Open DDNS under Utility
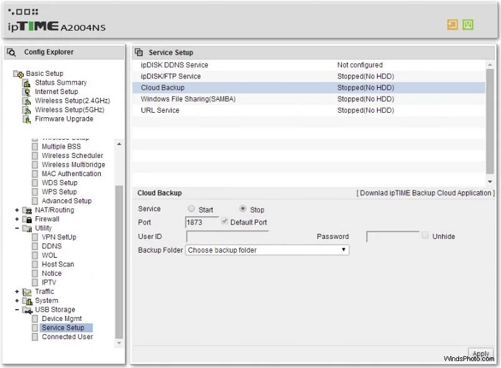The height and width of the screenshot is (368, 501). coord(52,246)
